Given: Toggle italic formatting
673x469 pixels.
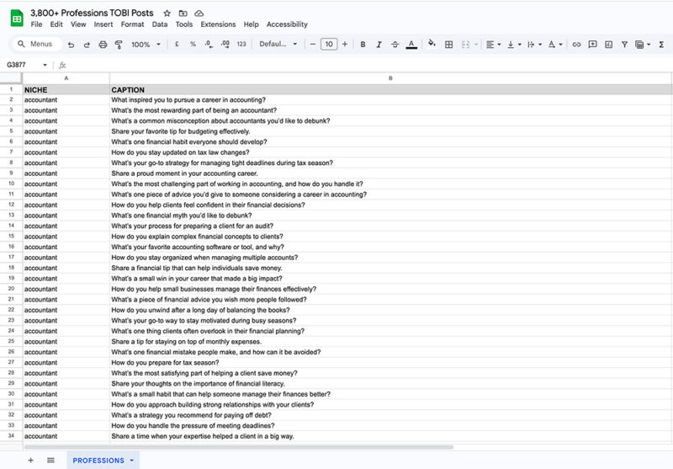Looking at the screenshot, I should coord(378,45).
